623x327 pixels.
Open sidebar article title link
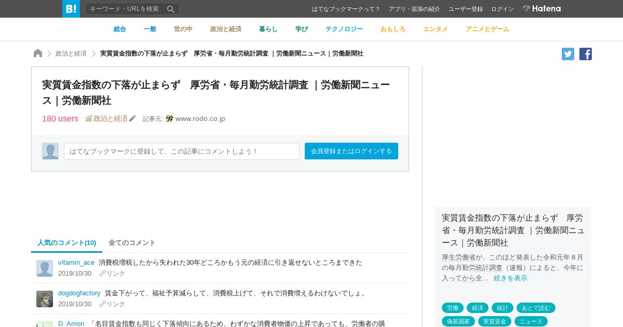pos(513,230)
